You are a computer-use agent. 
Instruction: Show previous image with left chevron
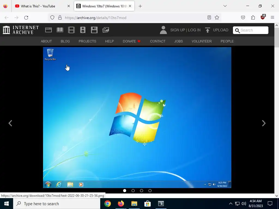point(10,123)
